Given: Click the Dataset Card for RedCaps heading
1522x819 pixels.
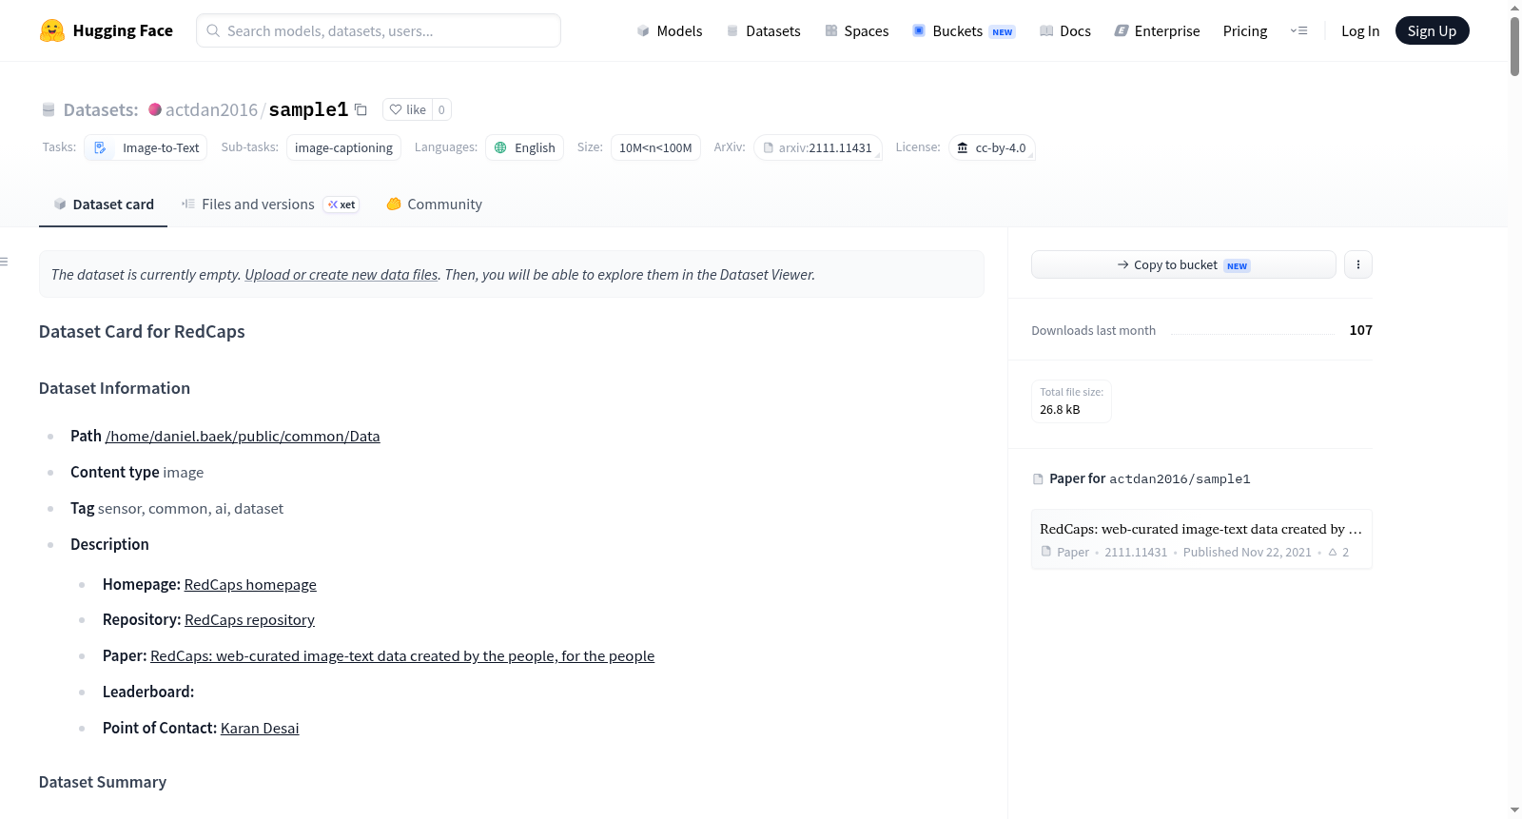Looking at the screenshot, I should point(142,331).
